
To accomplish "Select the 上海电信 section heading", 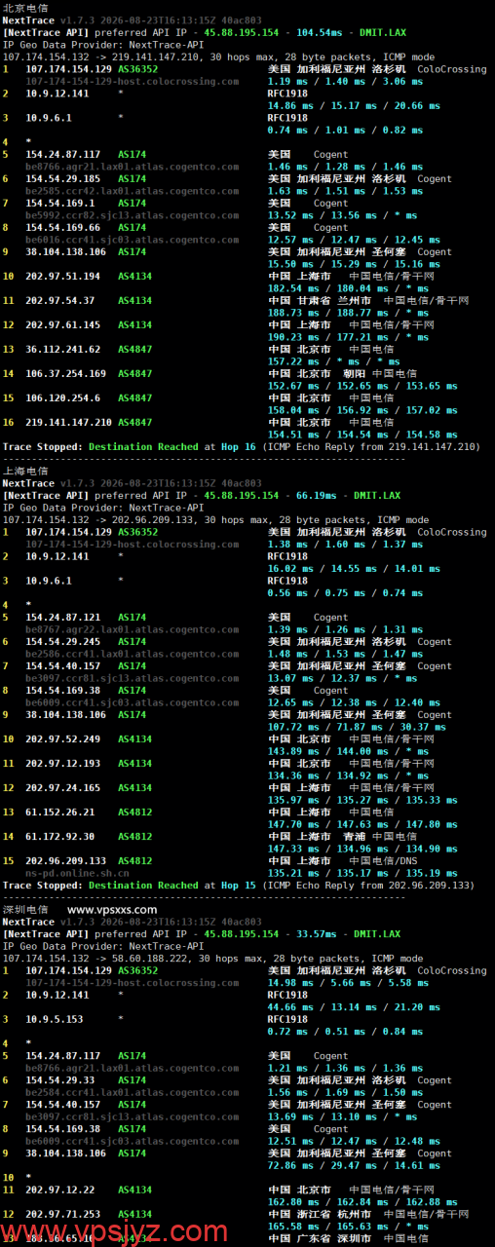I will [x=25, y=471].
